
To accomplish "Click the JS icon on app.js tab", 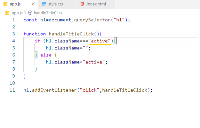I will pyautogui.click(x=5, y=4).
